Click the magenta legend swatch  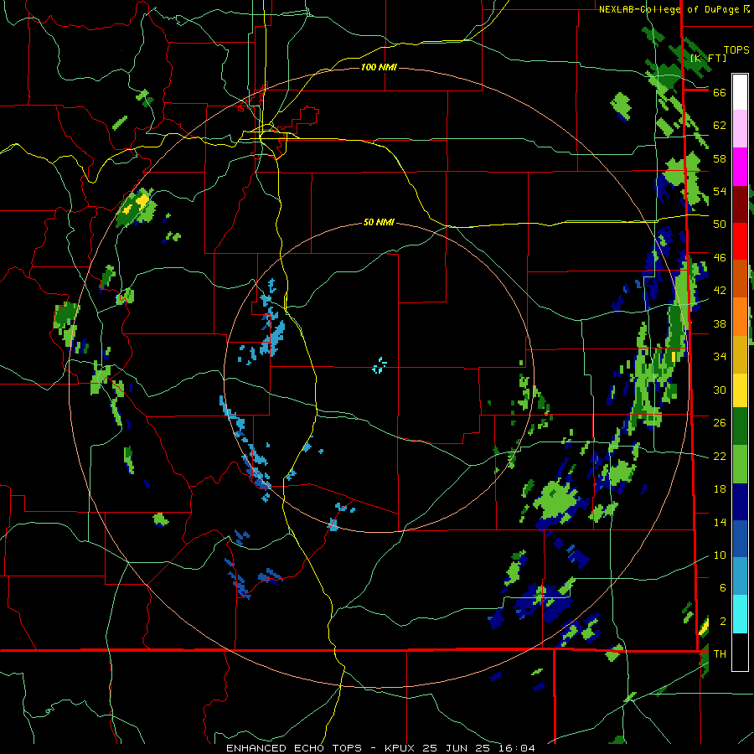point(740,167)
